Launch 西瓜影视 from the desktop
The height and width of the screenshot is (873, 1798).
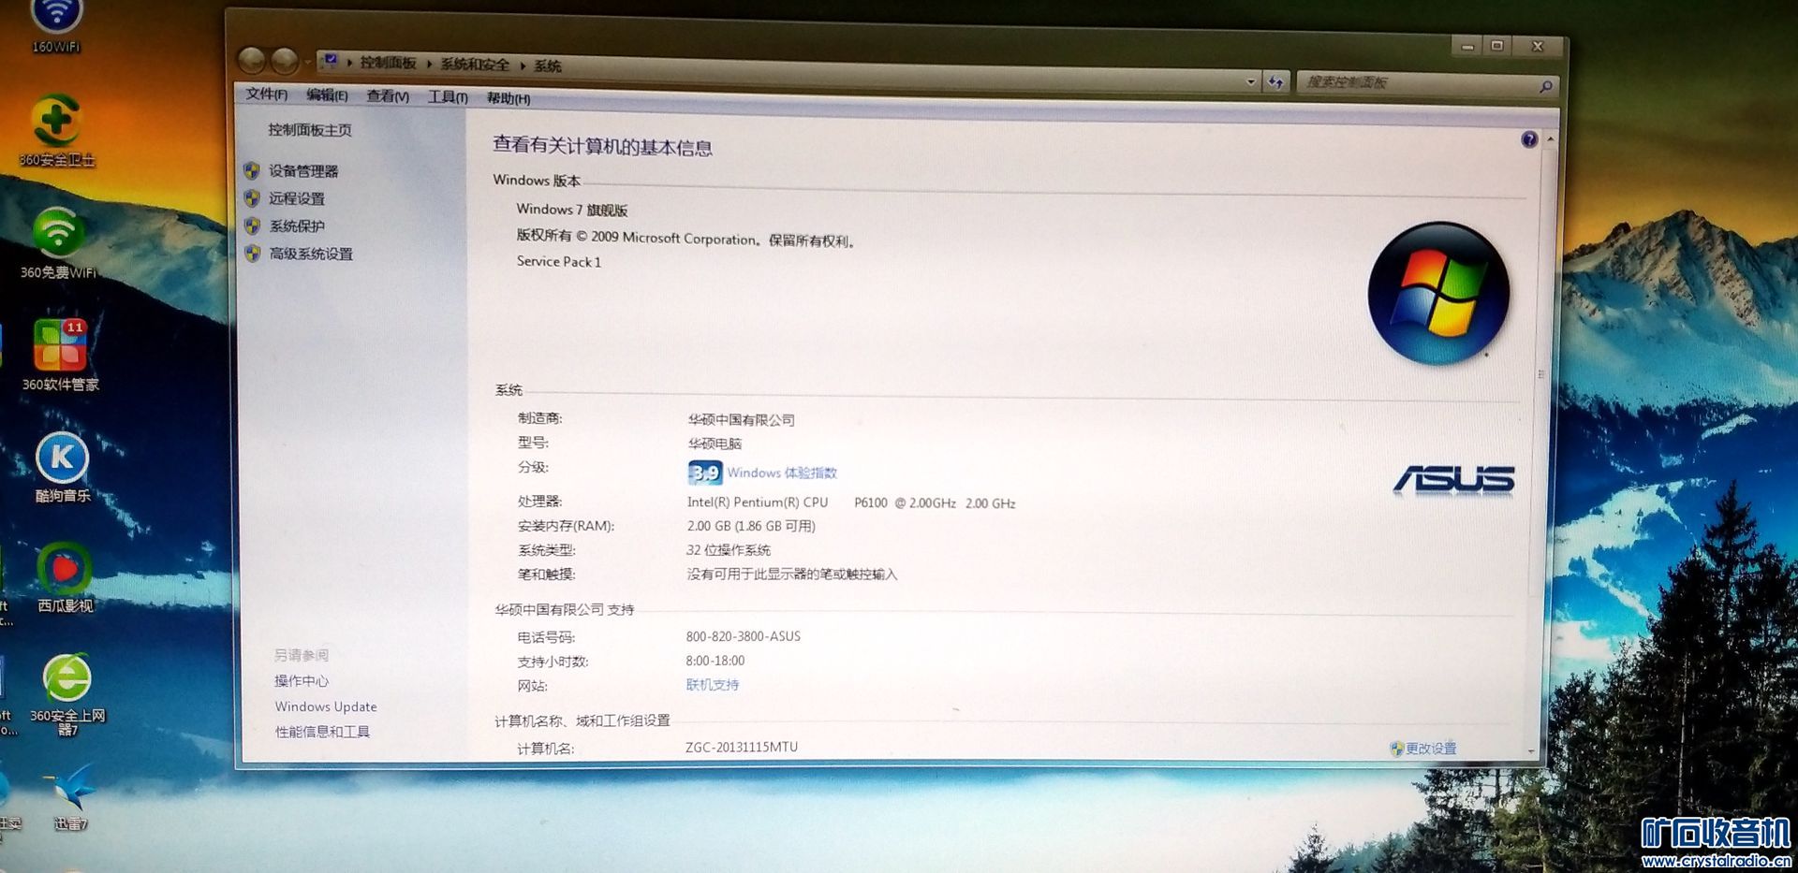(64, 569)
